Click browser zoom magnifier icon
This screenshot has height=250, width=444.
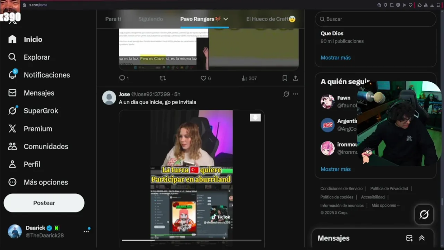click(379, 5)
